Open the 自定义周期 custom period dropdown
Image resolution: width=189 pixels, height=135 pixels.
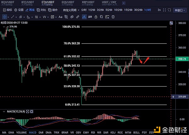(x=71, y=10)
